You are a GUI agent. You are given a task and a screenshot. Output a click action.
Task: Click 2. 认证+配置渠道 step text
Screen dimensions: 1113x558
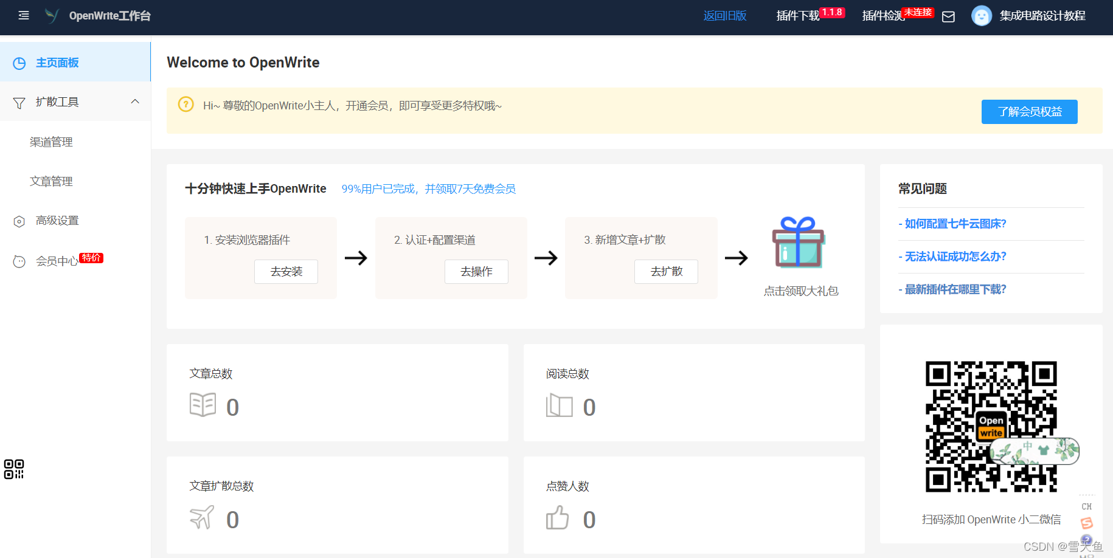(435, 240)
